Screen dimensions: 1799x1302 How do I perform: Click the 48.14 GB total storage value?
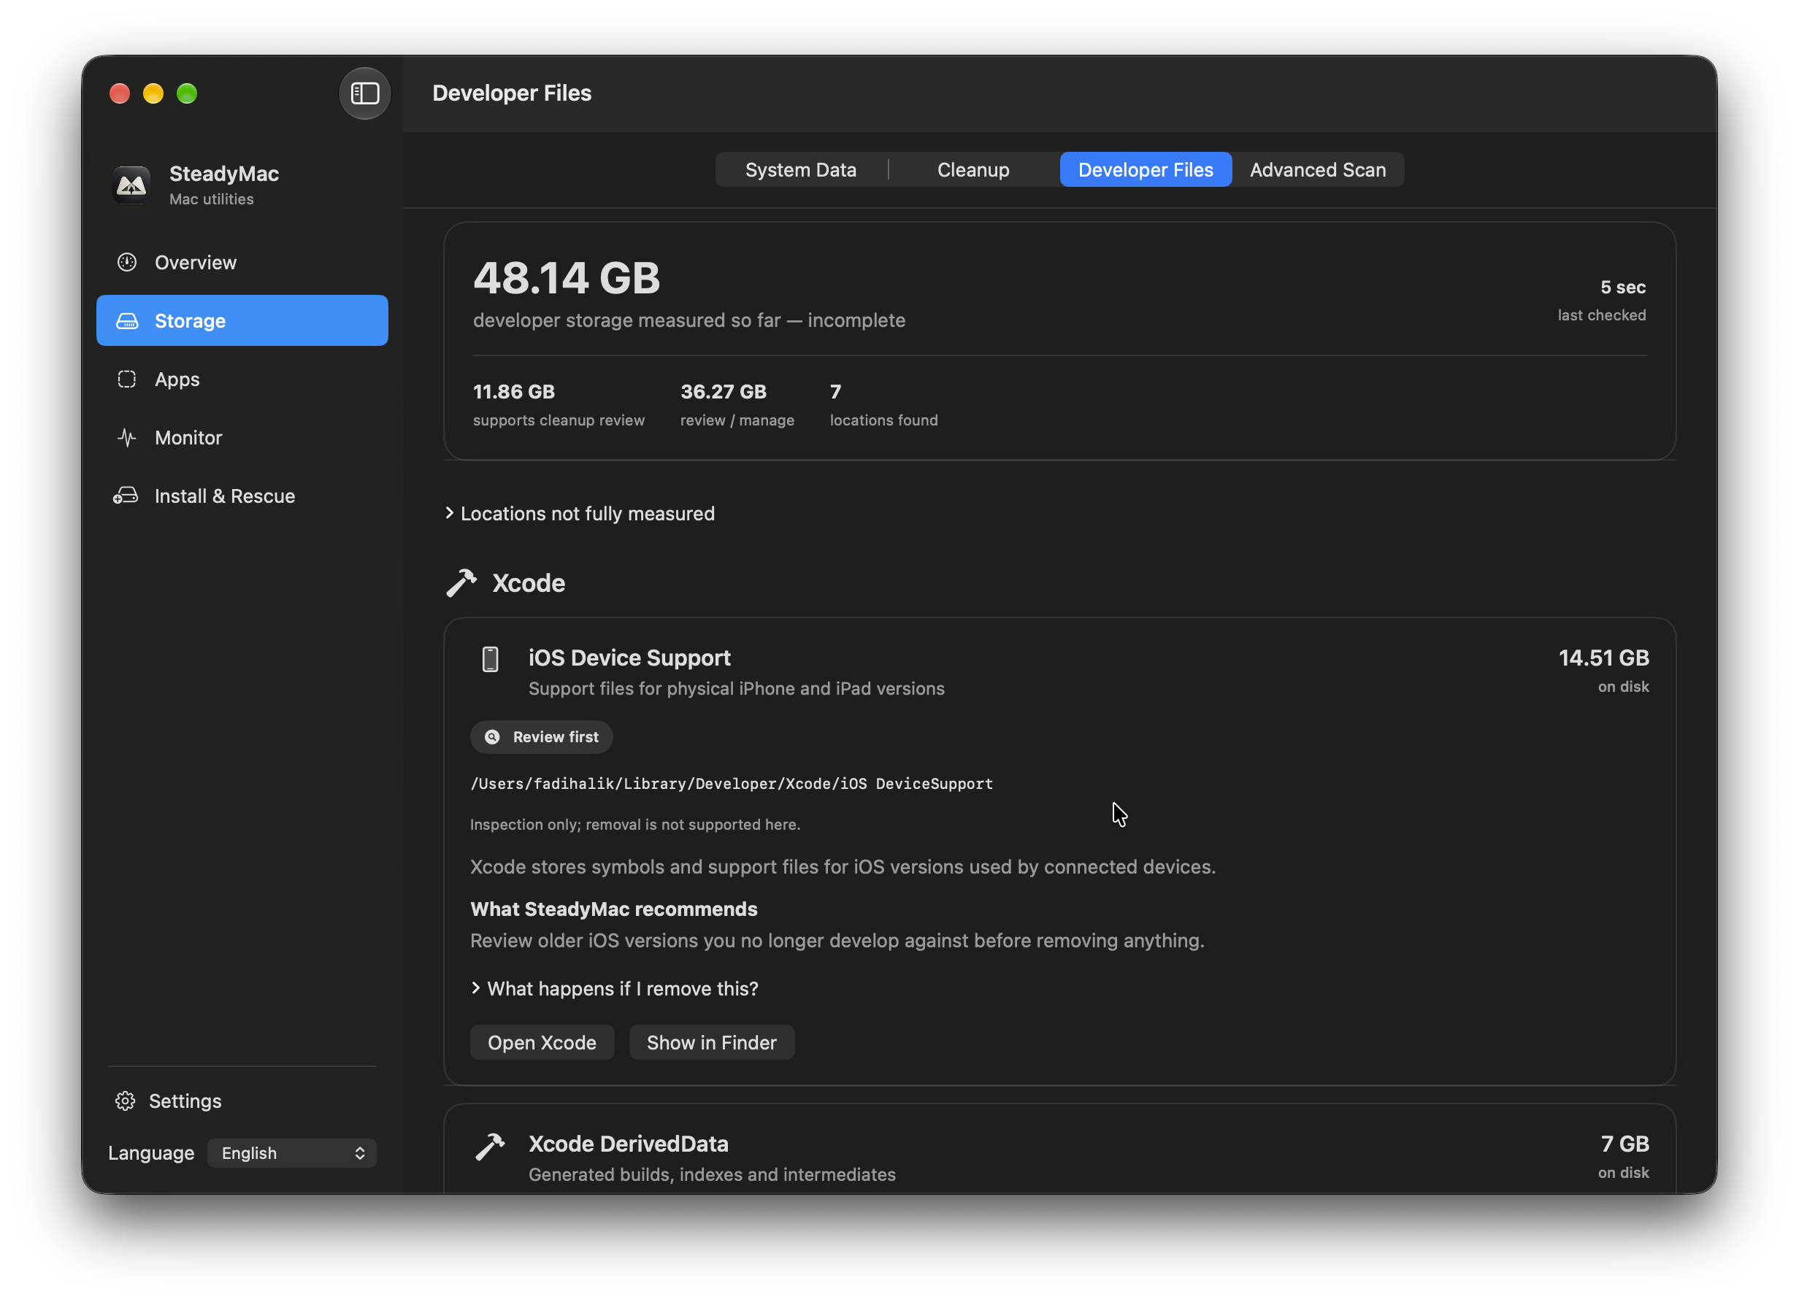coord(567,278)
